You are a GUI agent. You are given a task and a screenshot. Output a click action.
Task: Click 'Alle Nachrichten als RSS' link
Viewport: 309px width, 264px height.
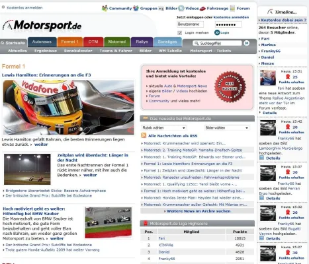pos(173,136)
